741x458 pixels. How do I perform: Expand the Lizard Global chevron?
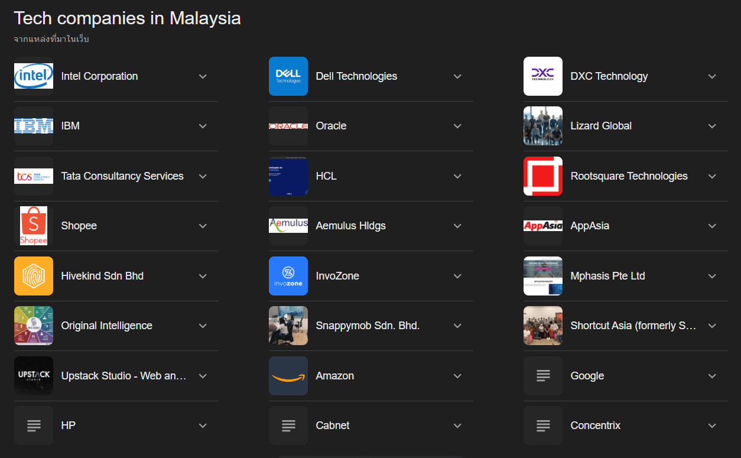pyautogui.click(x=712, y=126)
